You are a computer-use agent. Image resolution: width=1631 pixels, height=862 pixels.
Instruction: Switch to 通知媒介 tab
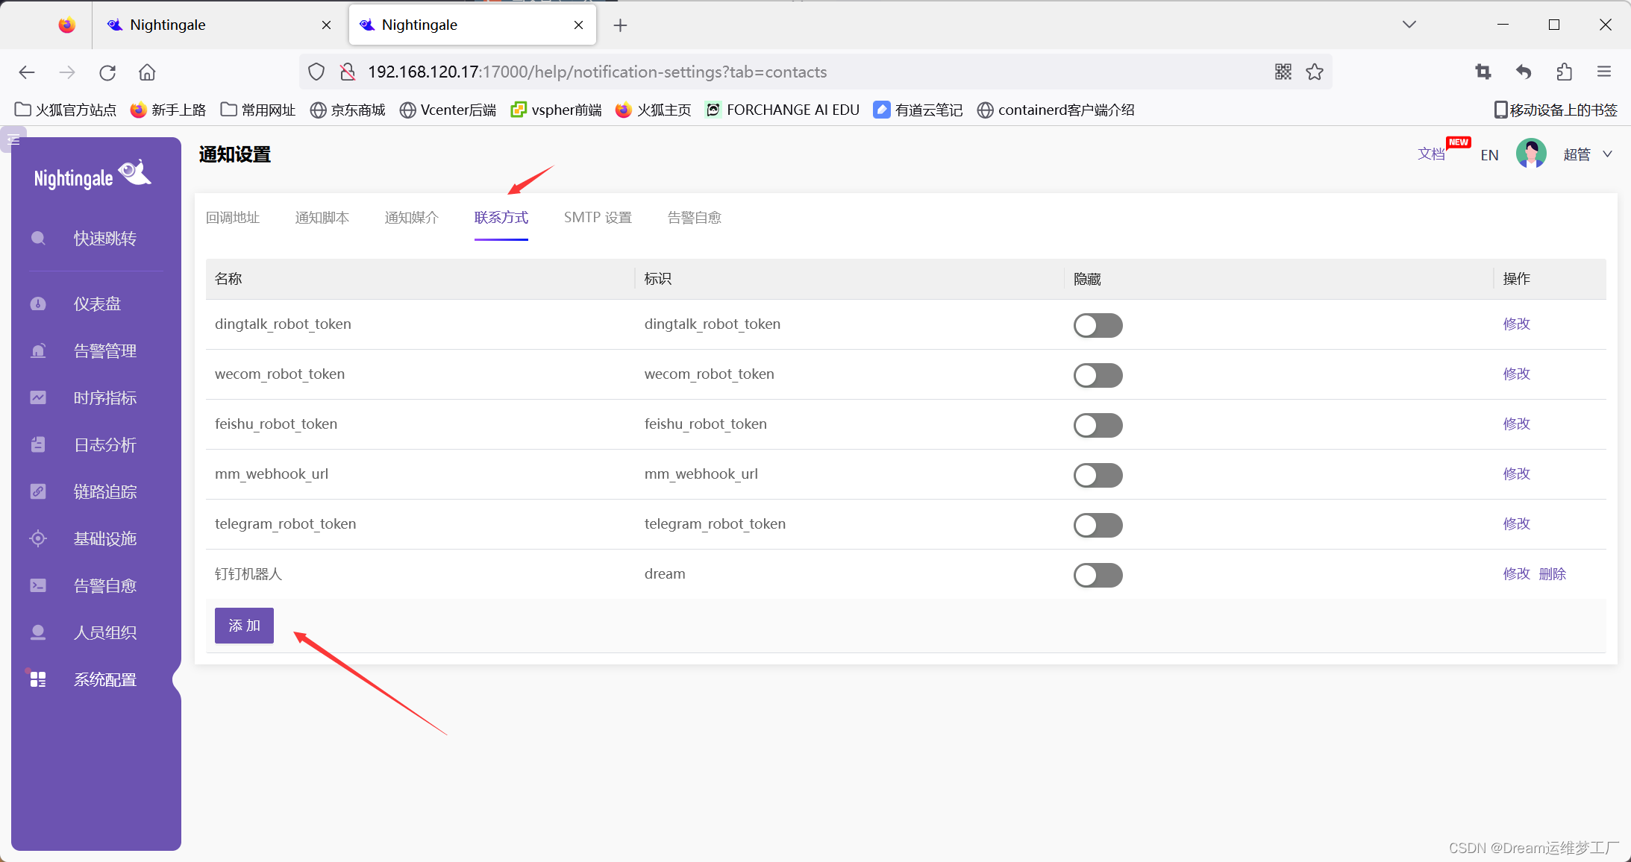[x=411, y=218]
